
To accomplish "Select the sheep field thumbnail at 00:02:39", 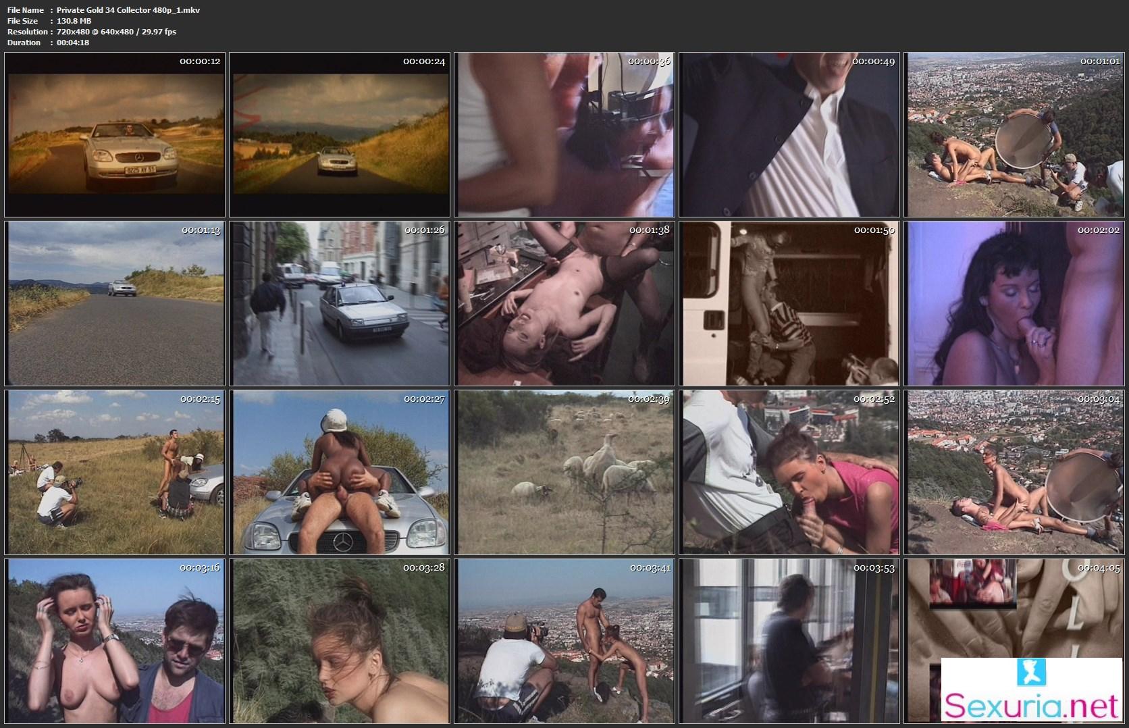I will [564, 472].
